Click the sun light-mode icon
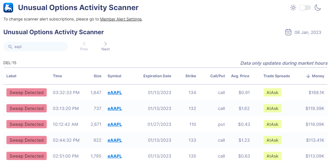 coord(293,8)
